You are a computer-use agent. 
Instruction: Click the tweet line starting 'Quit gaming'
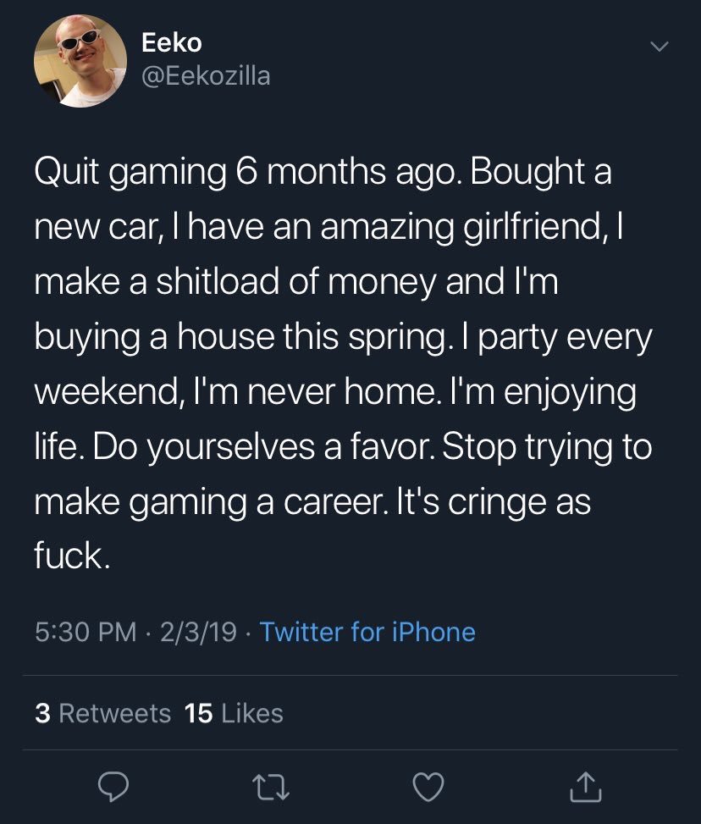(x=322, y=173)
